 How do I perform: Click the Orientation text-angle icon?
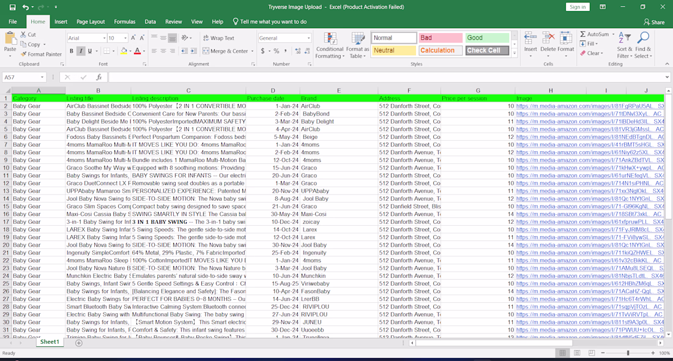point(185,38)
